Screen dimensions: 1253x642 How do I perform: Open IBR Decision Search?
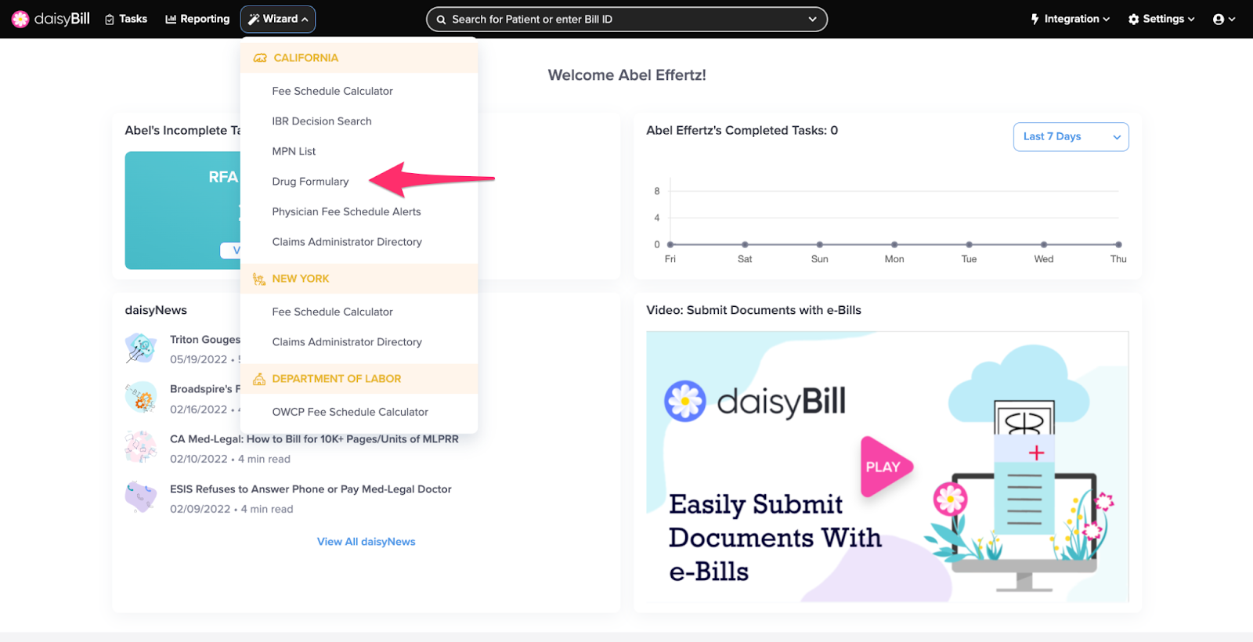[x=322, y=121]
